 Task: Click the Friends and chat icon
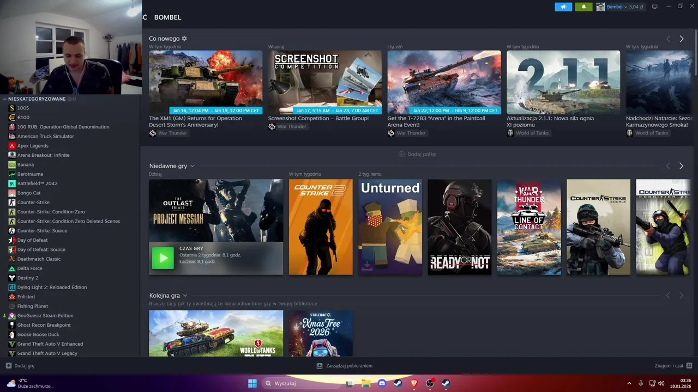[689, 366]
